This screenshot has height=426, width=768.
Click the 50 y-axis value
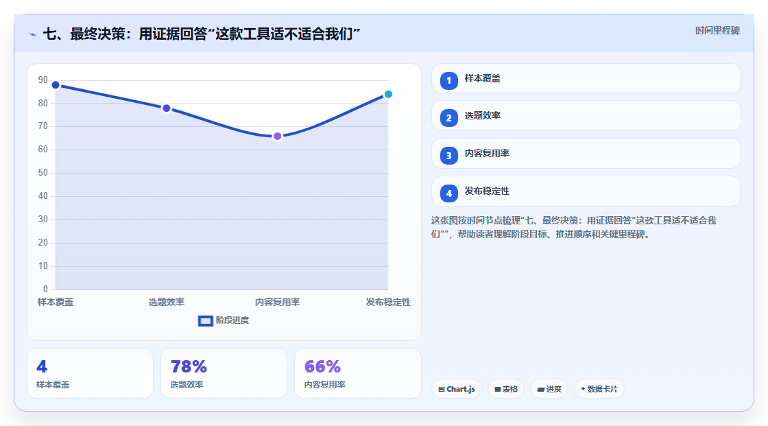click(43, 173)
